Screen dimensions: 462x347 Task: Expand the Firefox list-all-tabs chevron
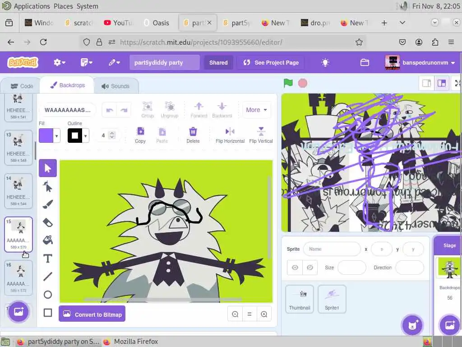click(402, 23)
